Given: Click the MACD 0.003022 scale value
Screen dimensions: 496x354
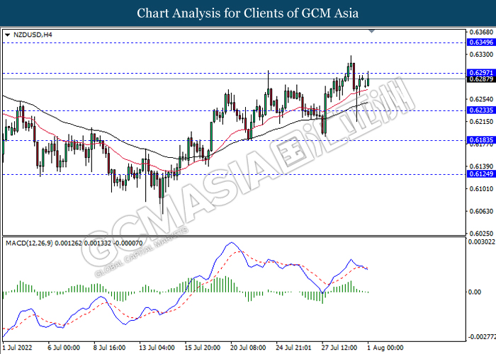Looking at the screenshot, I should click(x=481, y=242).
